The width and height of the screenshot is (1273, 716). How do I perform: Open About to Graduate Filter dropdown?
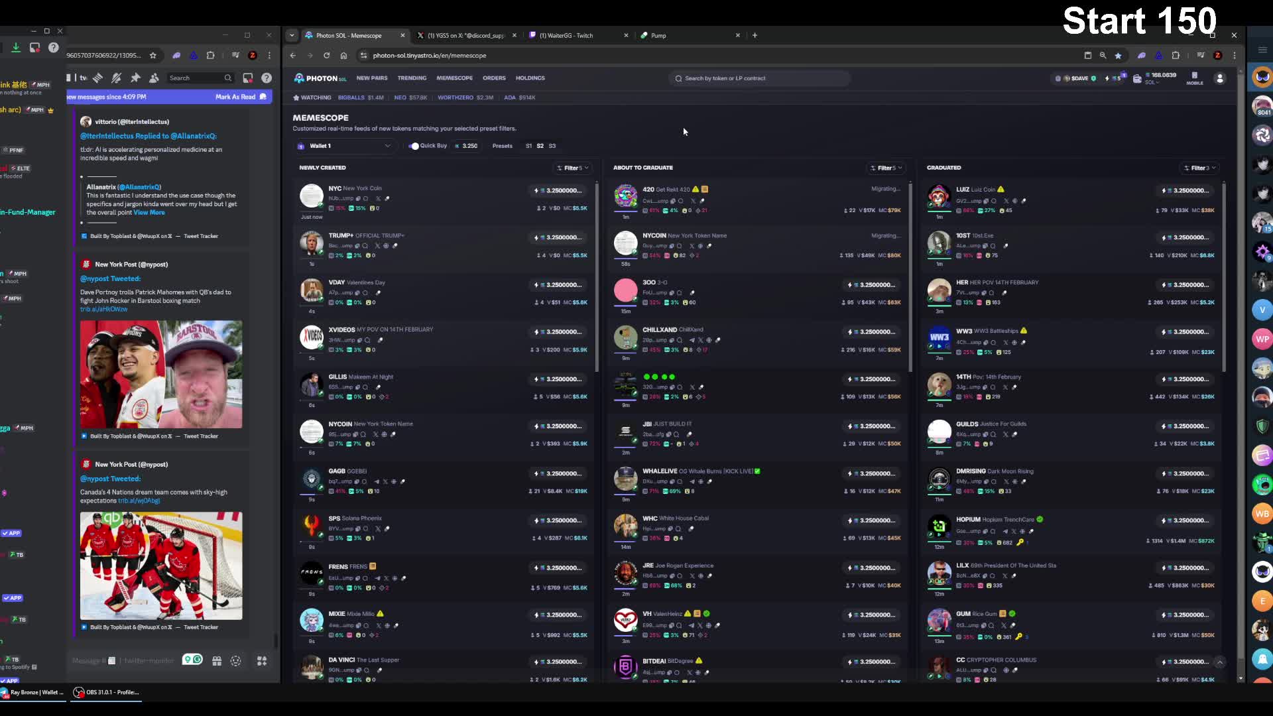click(886, 168)
